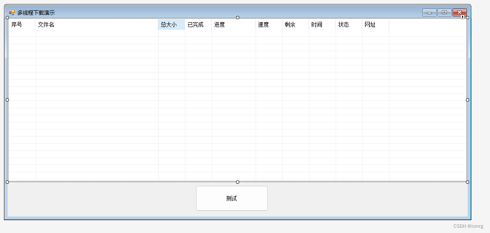Open the ListView smart tag arrow

(462, 17)
